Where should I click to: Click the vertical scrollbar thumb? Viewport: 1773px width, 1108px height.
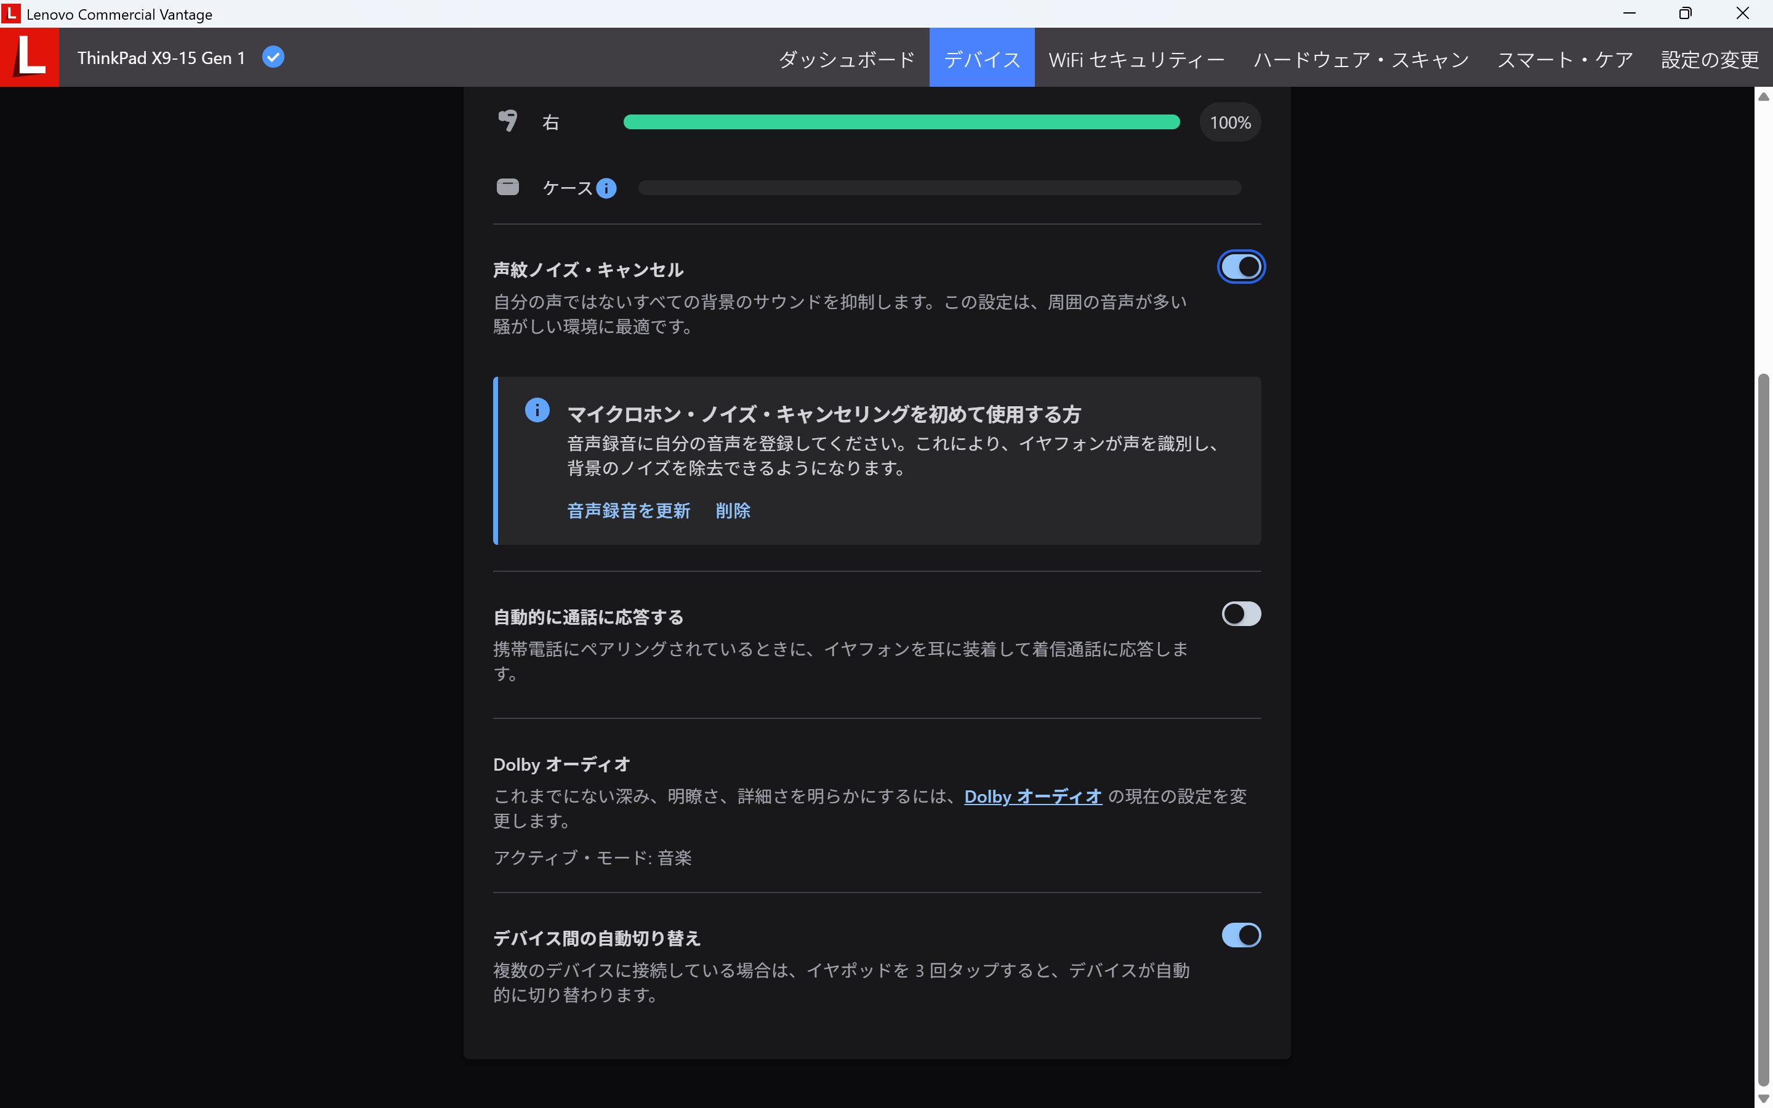1764,729
